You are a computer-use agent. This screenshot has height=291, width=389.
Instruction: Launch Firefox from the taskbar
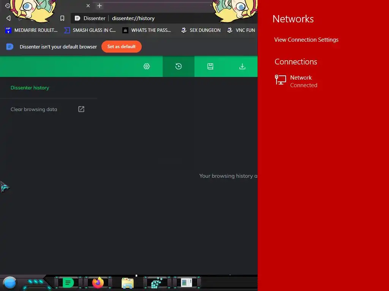click(98, 283)
